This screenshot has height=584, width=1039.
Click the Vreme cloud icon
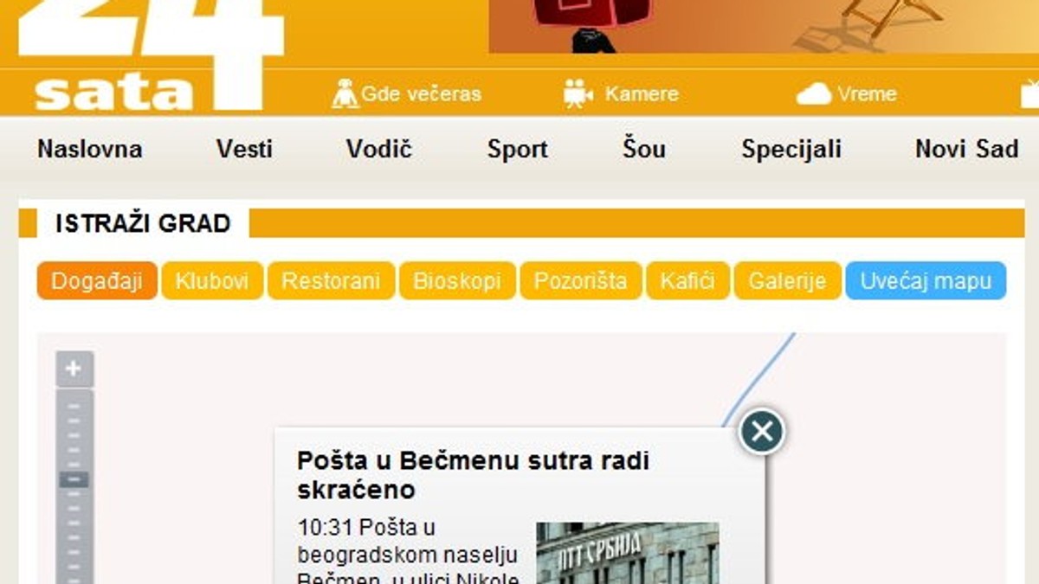coord(813,93)
